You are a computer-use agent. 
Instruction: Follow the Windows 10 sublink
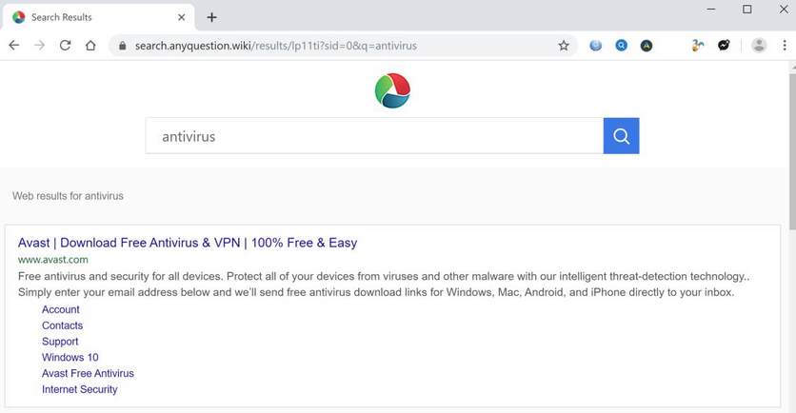click(70, 357)
